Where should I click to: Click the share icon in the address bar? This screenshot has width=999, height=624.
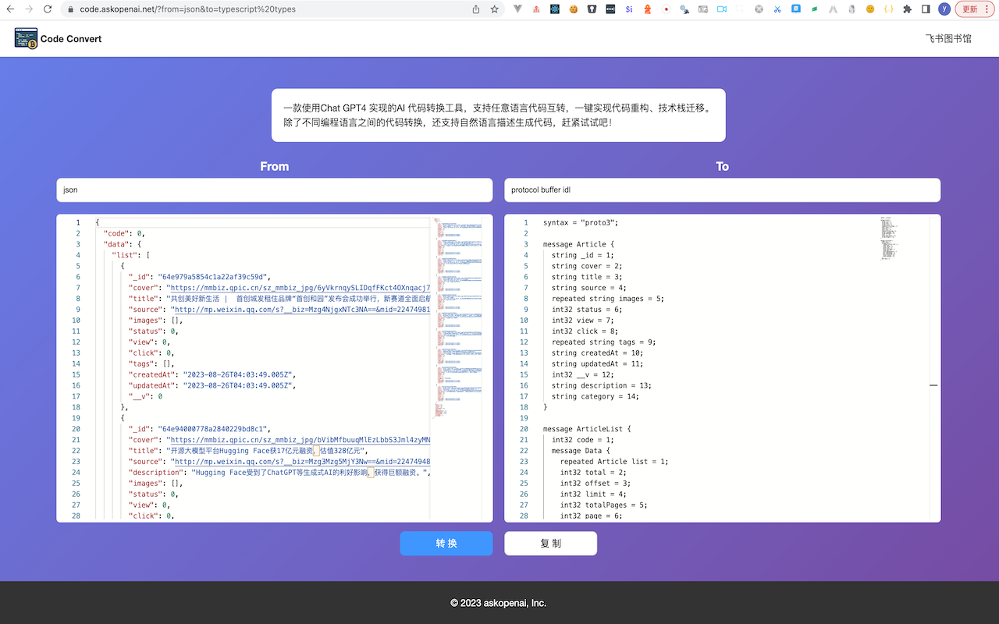[x=476, y=9]
